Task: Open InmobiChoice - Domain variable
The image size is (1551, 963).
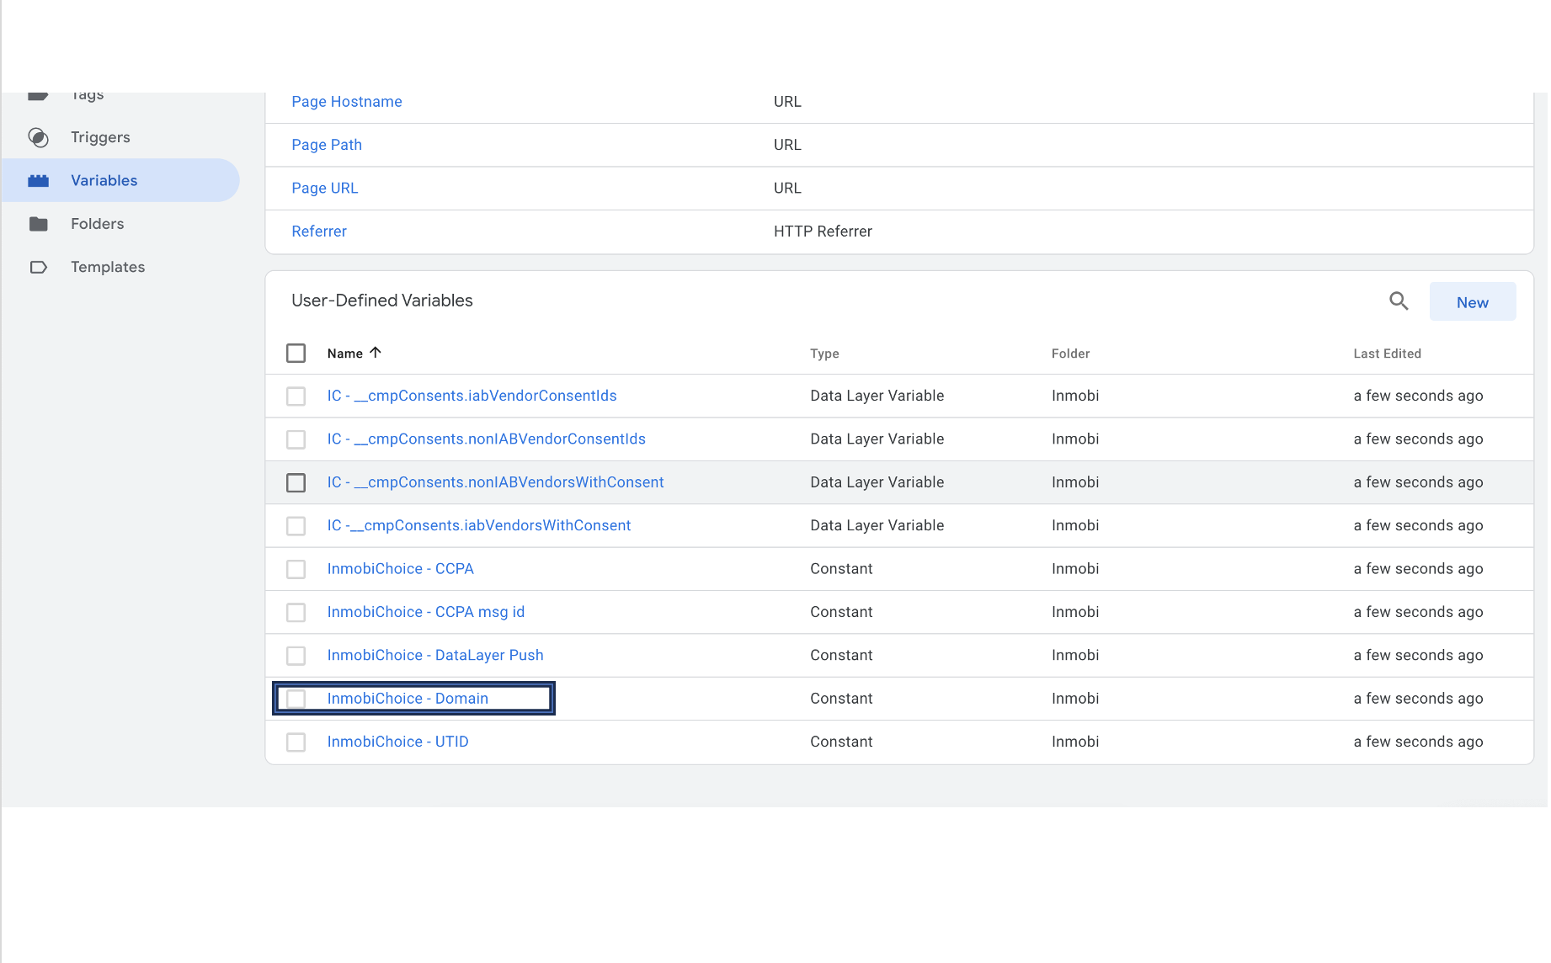Action: tap(408, 698)
